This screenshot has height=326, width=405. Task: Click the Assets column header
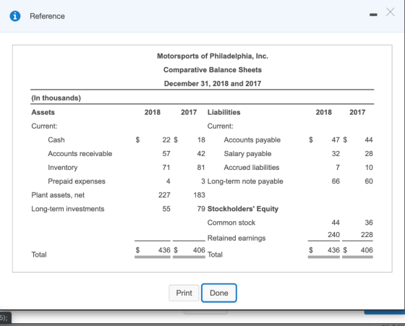click(43, 112)
